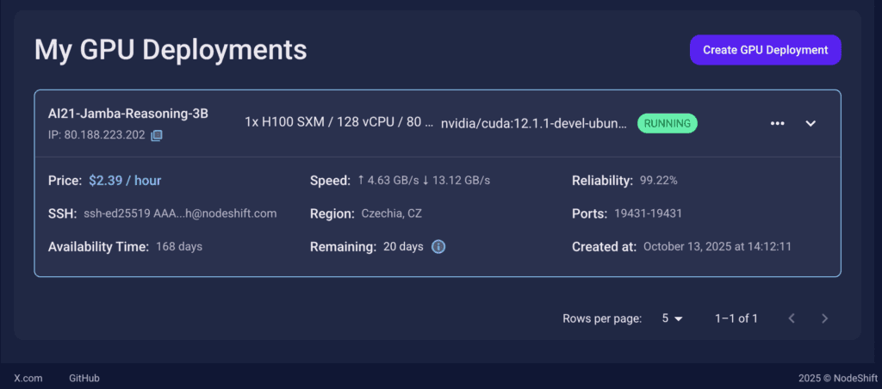Open the three-dot deployment options menu

click(778, 123)
